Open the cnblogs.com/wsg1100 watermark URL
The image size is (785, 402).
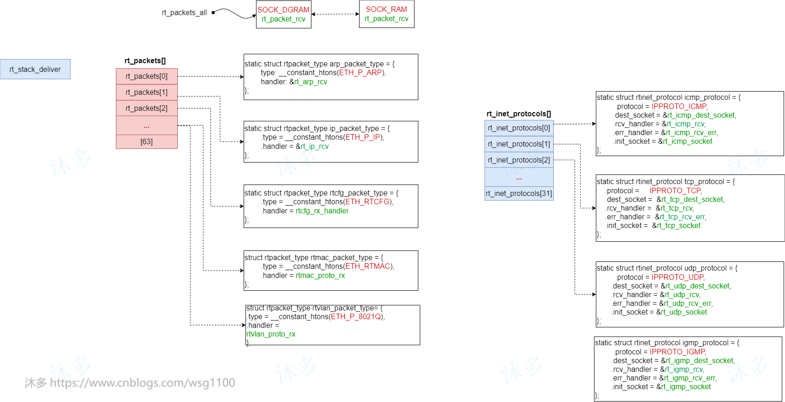(x=142, y=383)
